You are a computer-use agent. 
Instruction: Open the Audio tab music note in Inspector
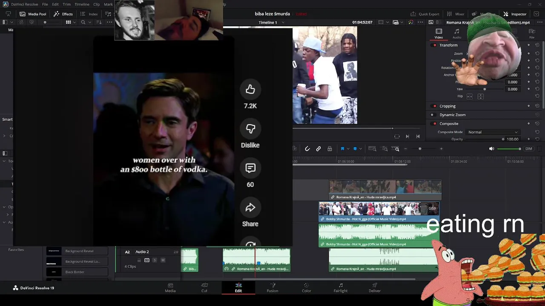457,31
